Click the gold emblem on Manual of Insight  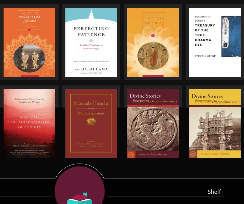pyautogui.click(x=91, y=122)
